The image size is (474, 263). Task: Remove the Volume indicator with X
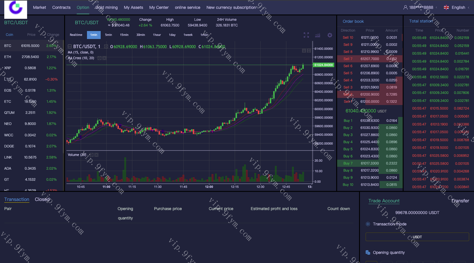[x=96, y=155]
